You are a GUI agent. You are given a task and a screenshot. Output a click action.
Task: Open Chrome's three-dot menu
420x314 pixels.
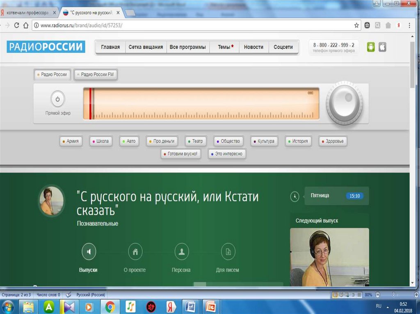(409, 25)
